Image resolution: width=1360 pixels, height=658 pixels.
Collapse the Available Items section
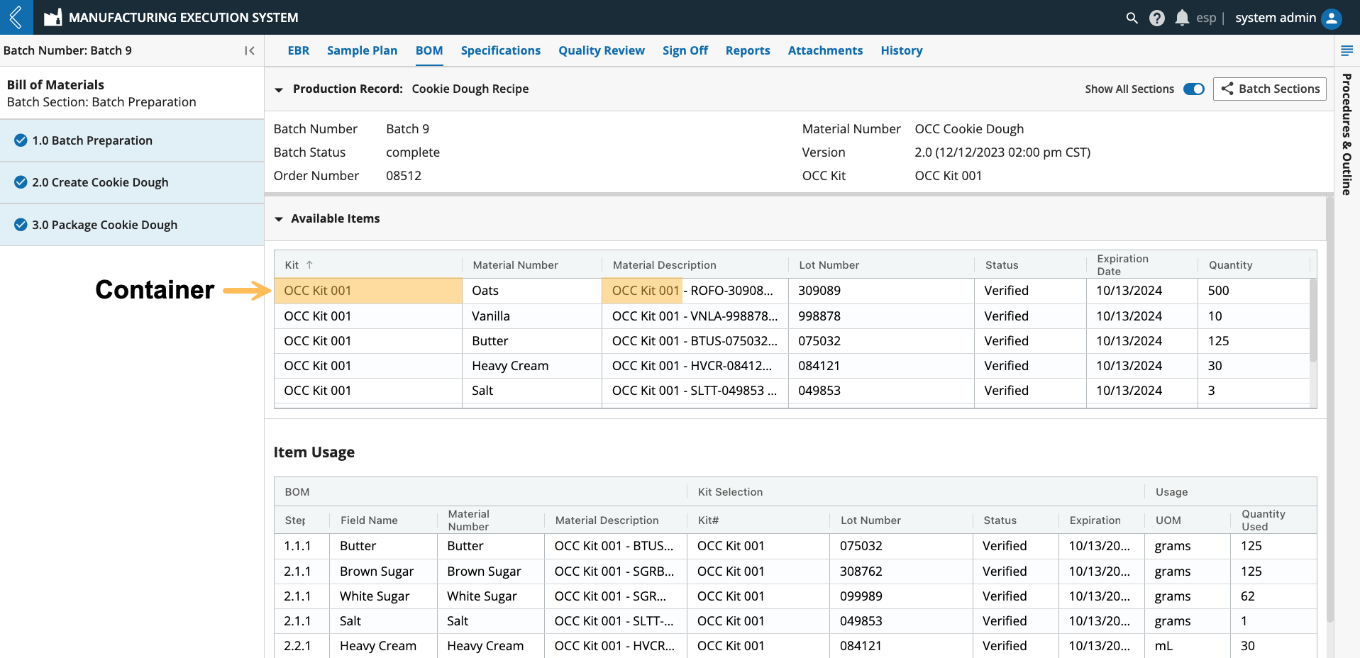tap(279, 219)
